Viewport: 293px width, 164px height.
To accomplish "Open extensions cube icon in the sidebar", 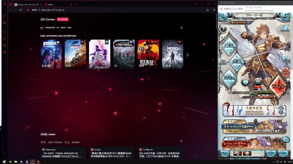I will click(5, 46).
